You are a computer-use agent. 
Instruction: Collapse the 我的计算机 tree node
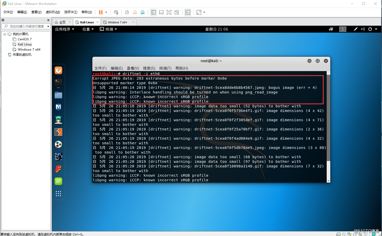[x=5, y=34]
